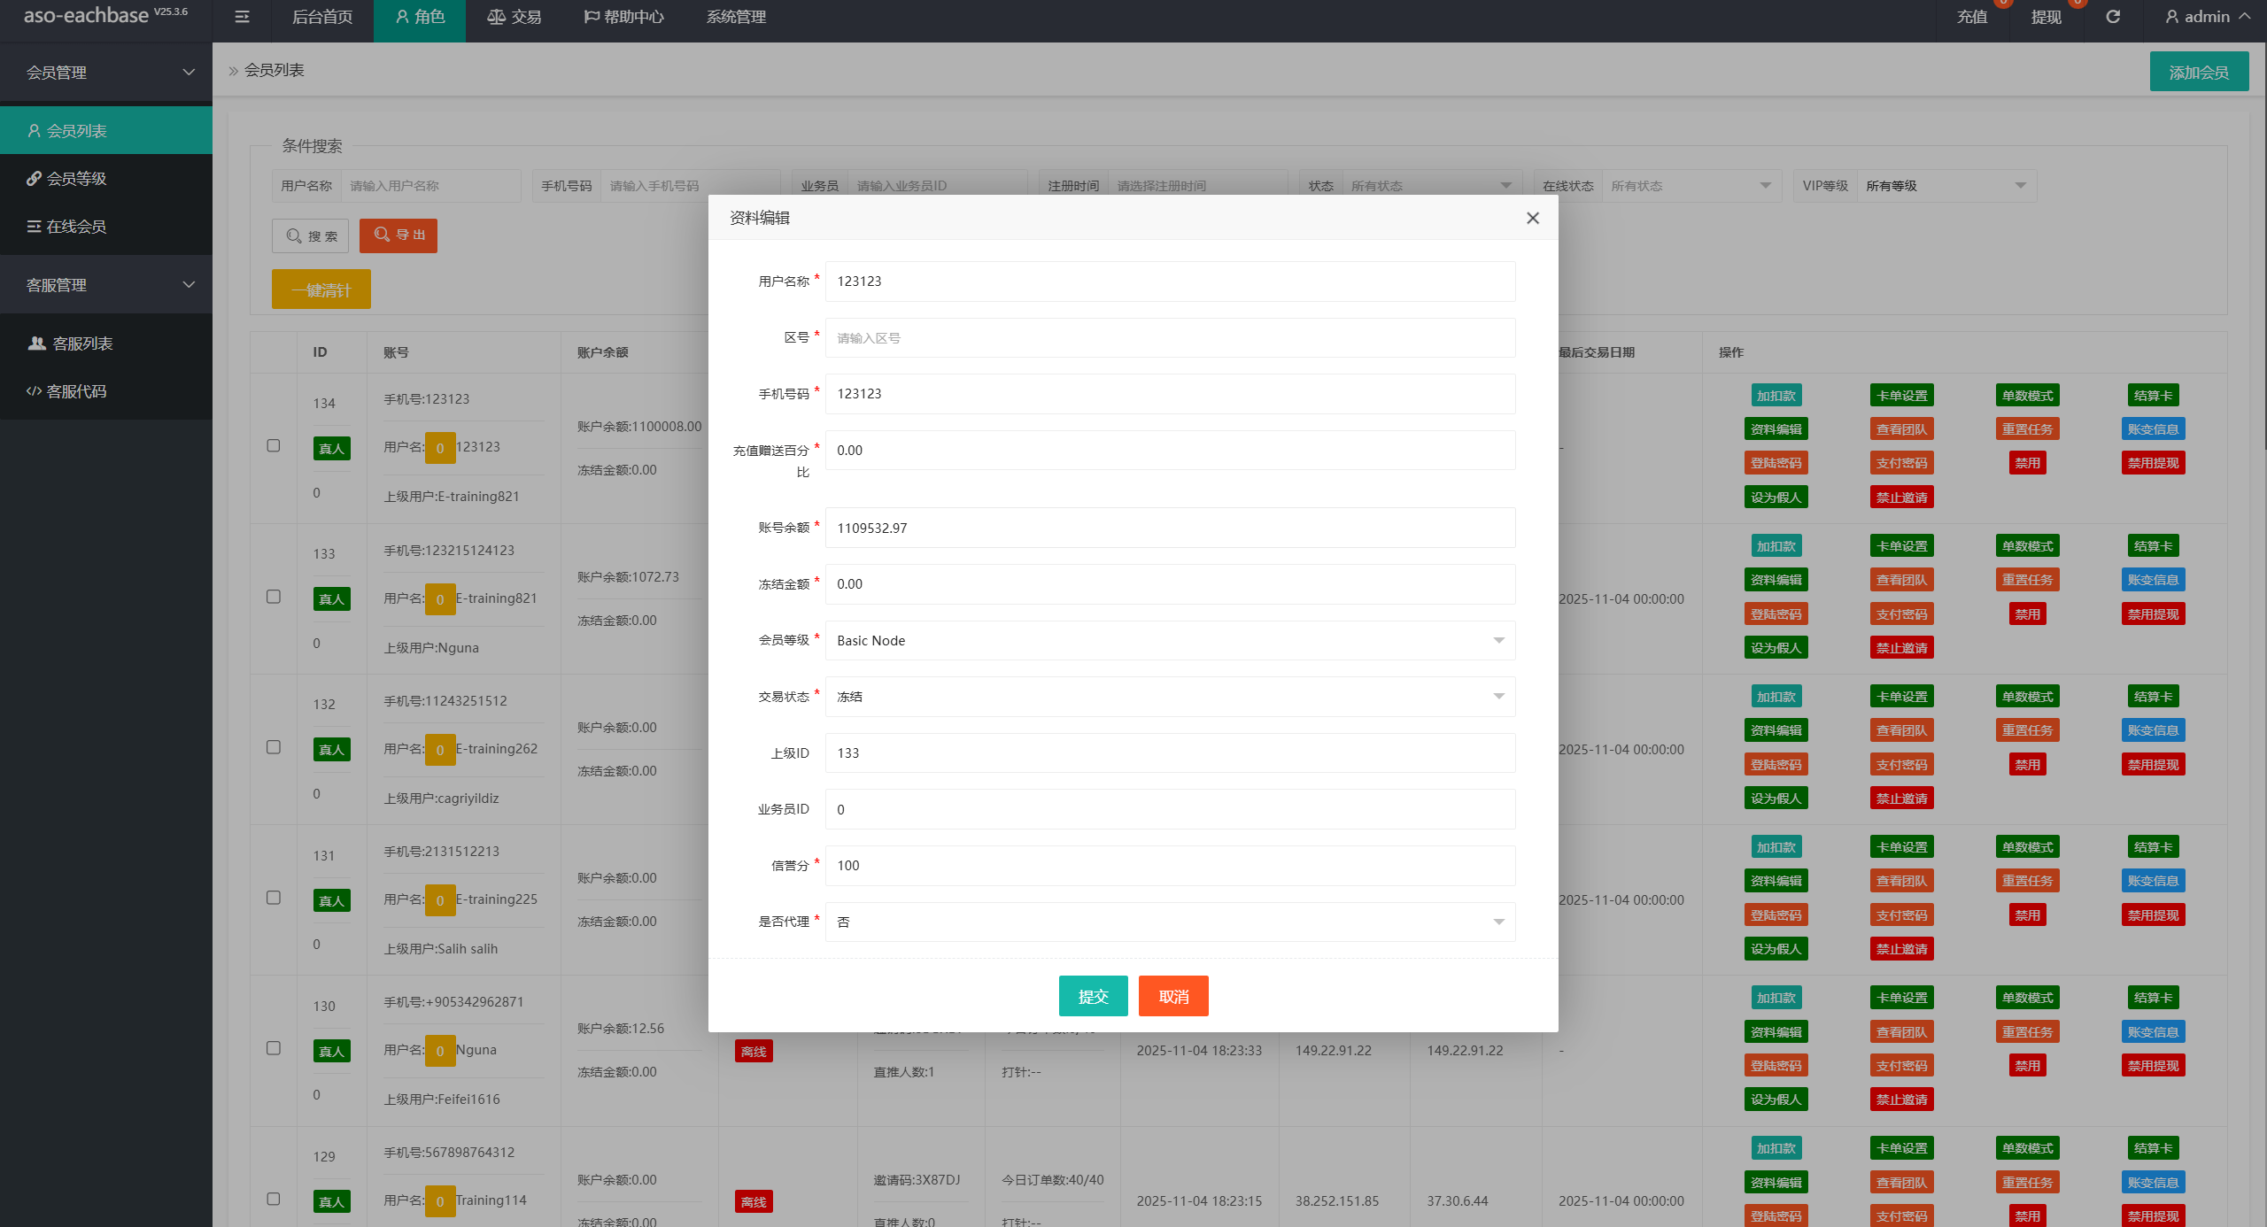Image resolution: width=2267 pixels, height=1227 pixels.
Task: Open 提现 in top bar
Action: [2046, 17]
